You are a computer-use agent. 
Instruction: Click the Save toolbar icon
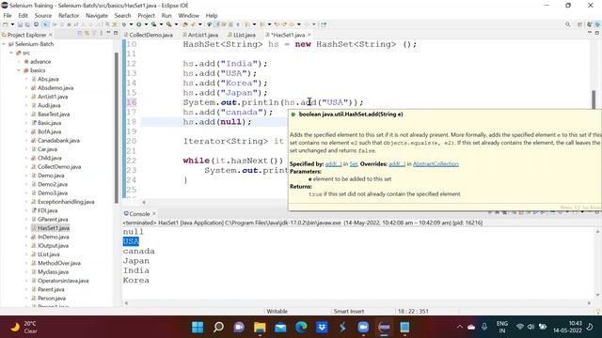click(x=20, y=24)
